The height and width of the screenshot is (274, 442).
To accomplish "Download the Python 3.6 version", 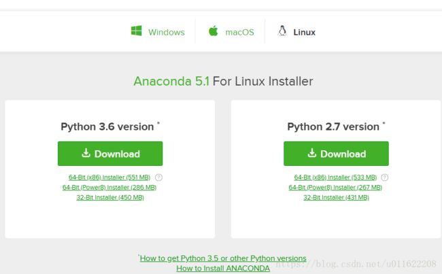I will pyautogui.click(x=110, y=154).
